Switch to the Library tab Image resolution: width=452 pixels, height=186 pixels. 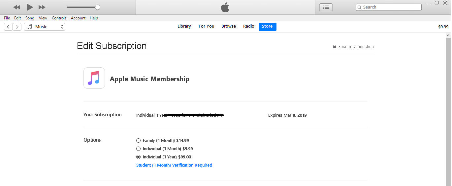[184, 26]
